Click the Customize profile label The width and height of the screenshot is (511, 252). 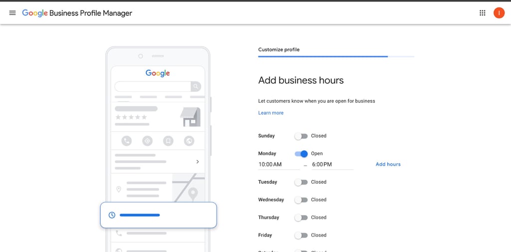point(278,49)
